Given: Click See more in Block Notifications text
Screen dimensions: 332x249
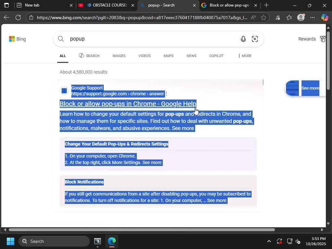Looking at the screenshot, I should click(217, 200).
